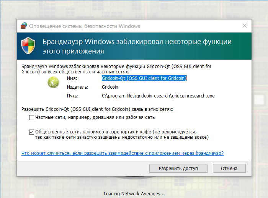
Task: Uncheck the 'Общественные сети' checkbox
Action: (x=31, y=131)
